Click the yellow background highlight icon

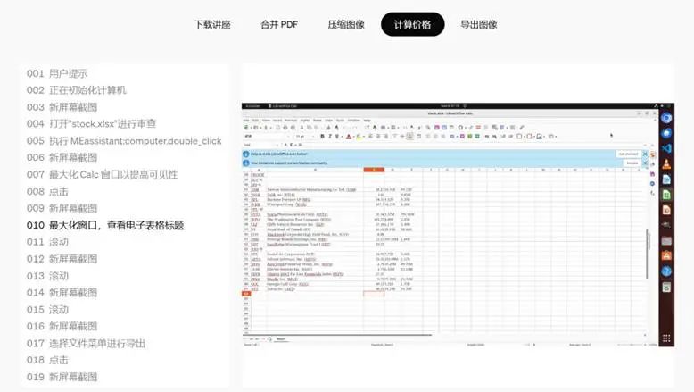pyautogui.click(x=359, y=137)
